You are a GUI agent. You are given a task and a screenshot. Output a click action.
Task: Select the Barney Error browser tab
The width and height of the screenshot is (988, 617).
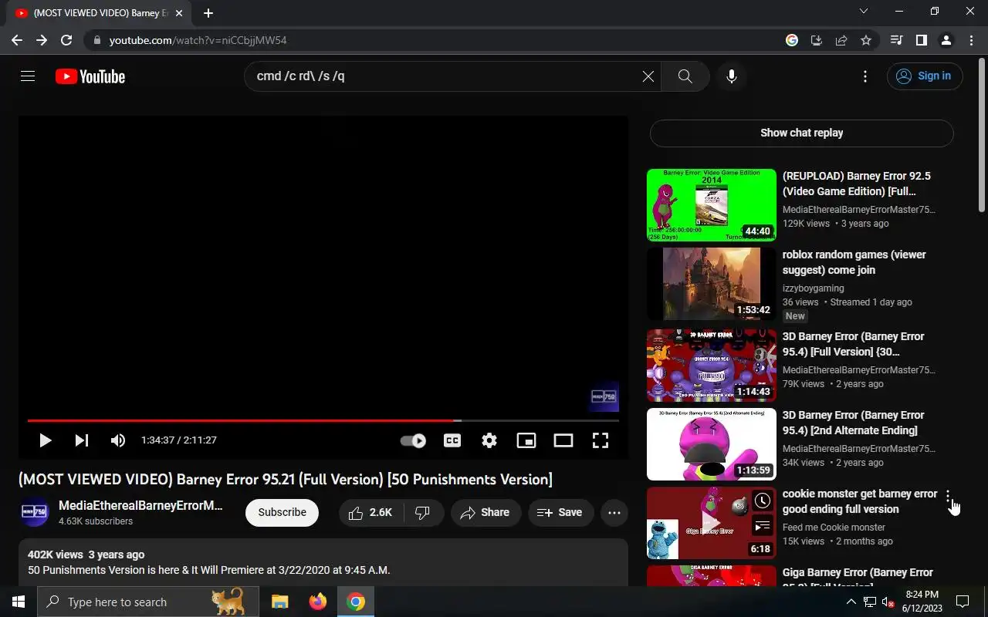[x=99, y=13]
